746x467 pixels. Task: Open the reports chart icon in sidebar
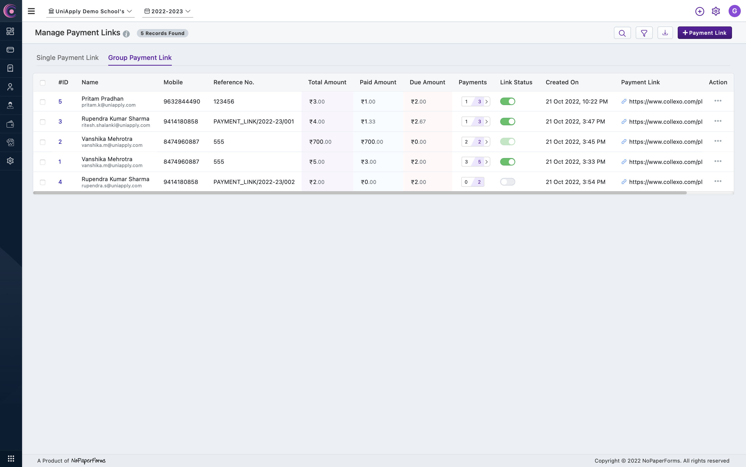coord(10,142)
